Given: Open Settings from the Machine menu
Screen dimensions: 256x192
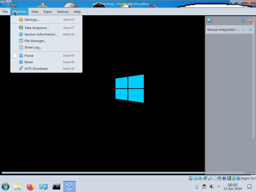Looking at the screenshot, I should click(x=46, y=19).
